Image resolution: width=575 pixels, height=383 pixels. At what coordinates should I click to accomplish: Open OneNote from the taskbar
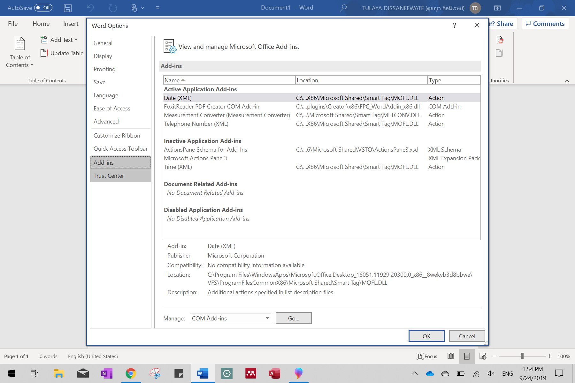107,373
